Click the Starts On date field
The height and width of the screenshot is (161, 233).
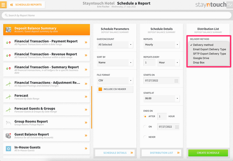(x=161, y=80)
